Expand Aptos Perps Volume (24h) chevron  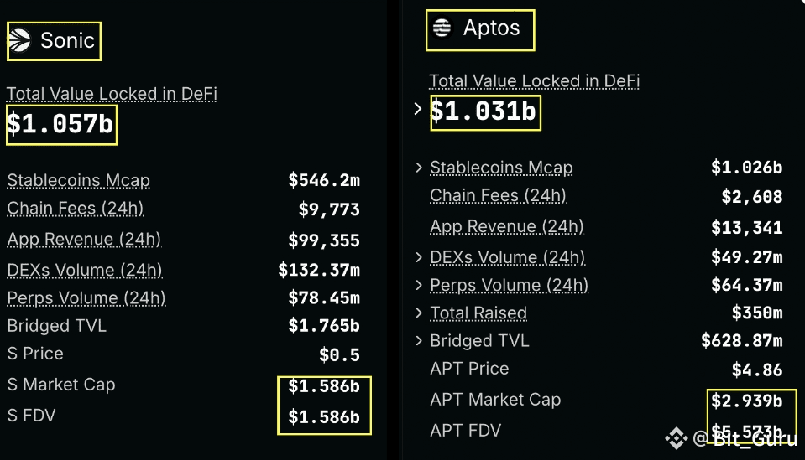tap(419, 285)
